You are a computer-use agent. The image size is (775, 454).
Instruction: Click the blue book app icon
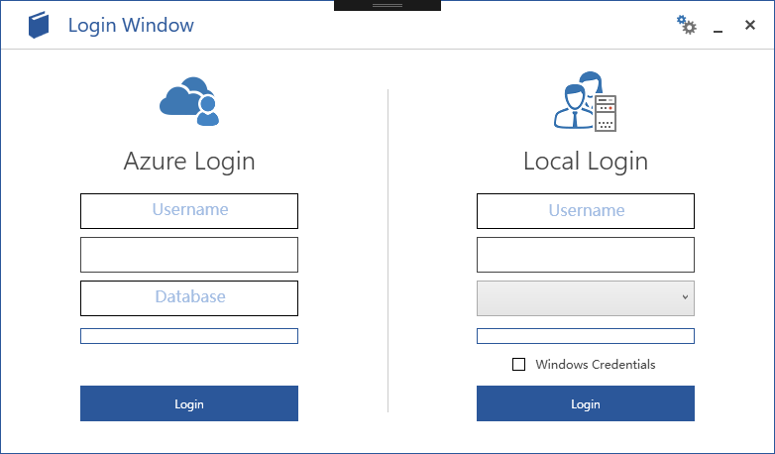(x=39, y=25)
